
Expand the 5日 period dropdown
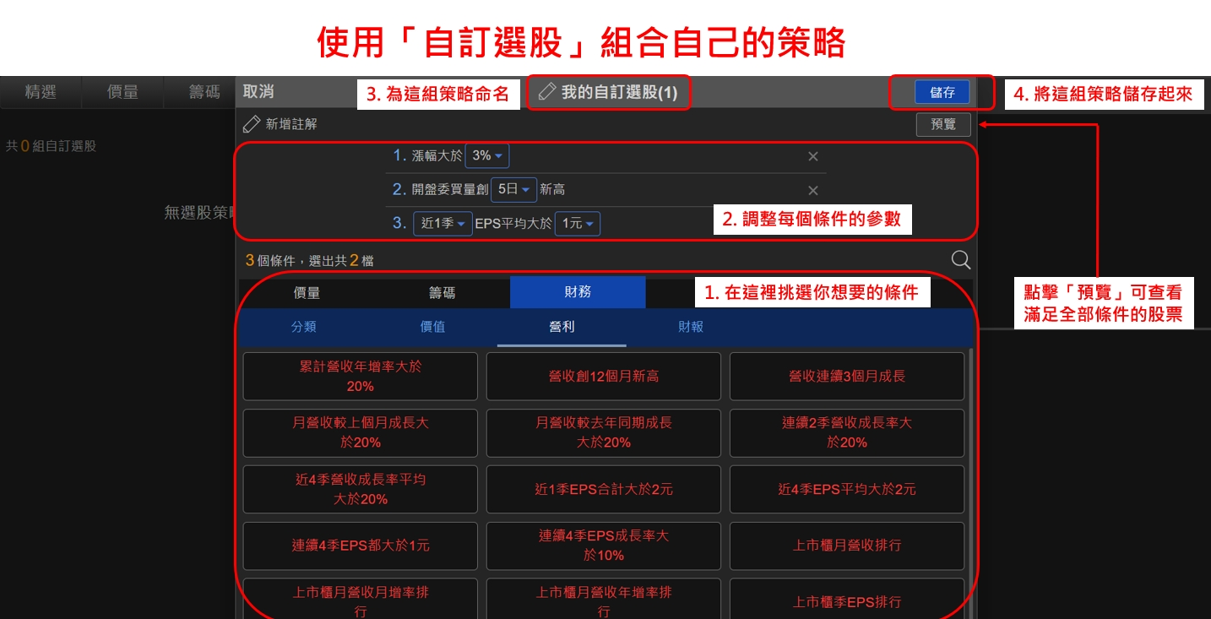513,190
